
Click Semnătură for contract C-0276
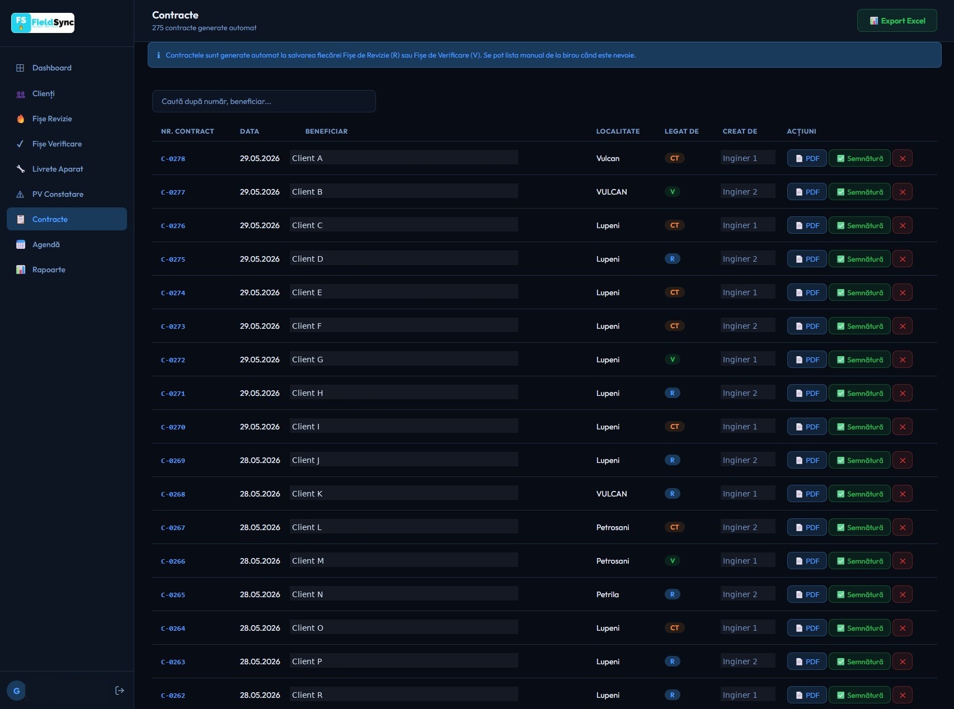coord(859,225)
